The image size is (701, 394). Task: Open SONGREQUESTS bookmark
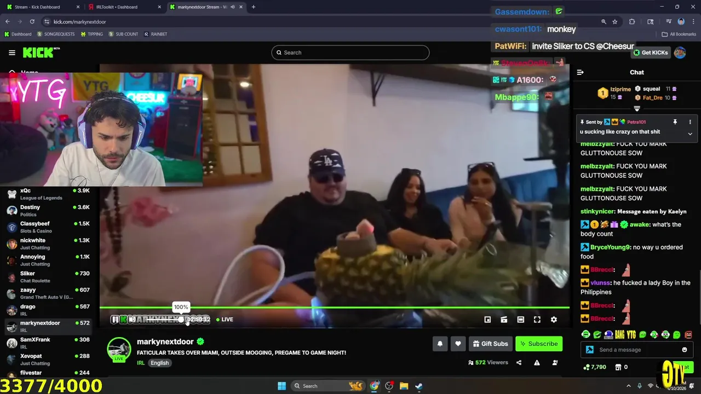(x=55, y=34)
